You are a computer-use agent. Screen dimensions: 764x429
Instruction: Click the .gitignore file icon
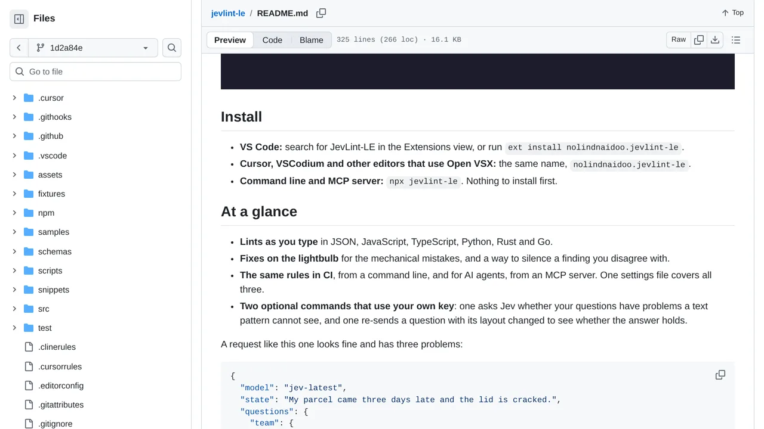click(x=29, y=424)
